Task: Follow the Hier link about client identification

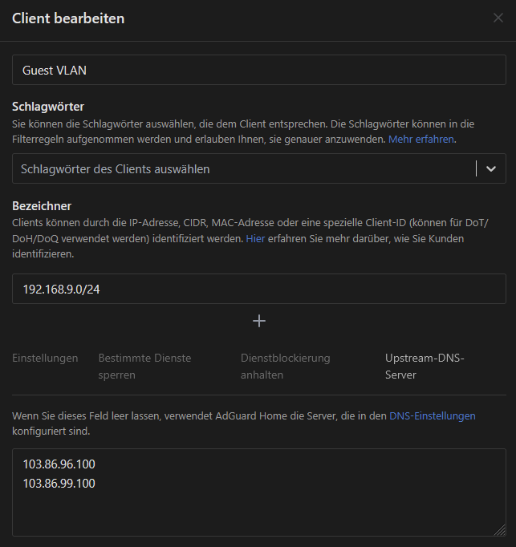Action: 254,239
